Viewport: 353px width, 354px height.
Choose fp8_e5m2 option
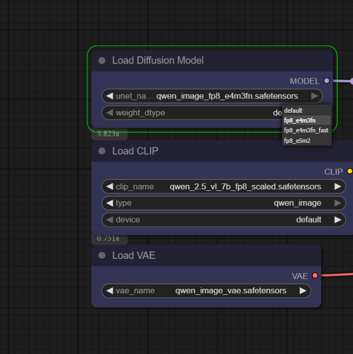(307, 141)
